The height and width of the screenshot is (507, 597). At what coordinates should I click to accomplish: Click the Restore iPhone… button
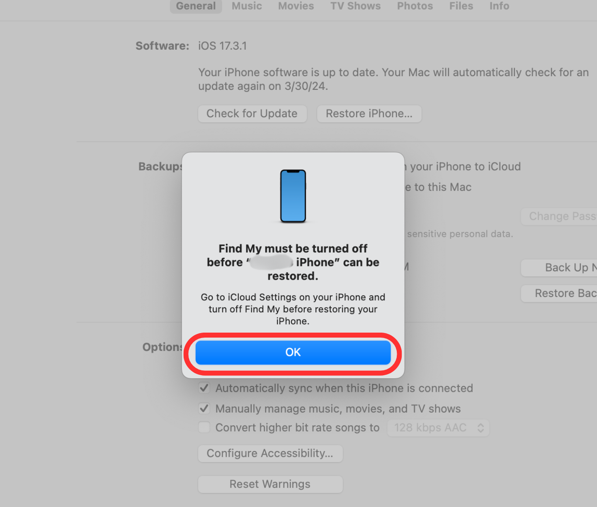369,113
